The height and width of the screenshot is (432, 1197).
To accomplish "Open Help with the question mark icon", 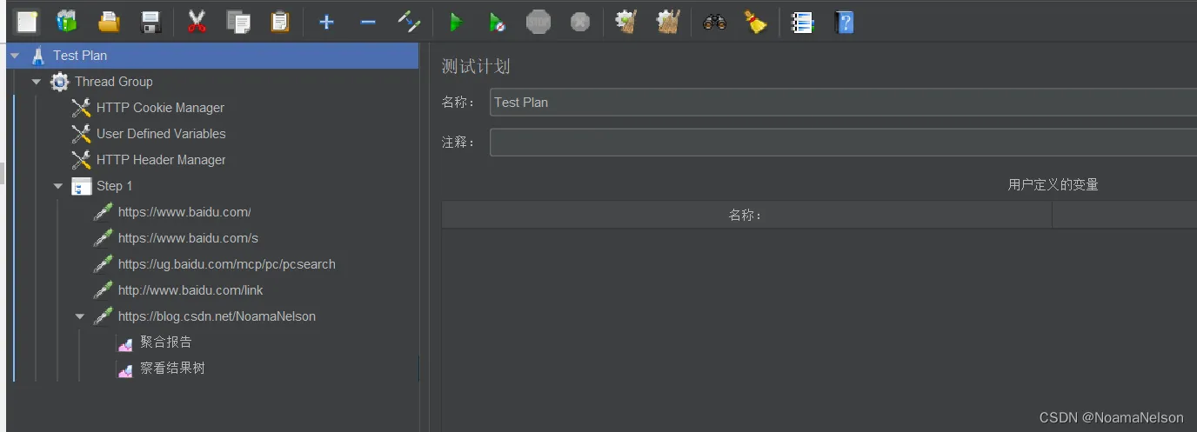I will click(844, 22).
